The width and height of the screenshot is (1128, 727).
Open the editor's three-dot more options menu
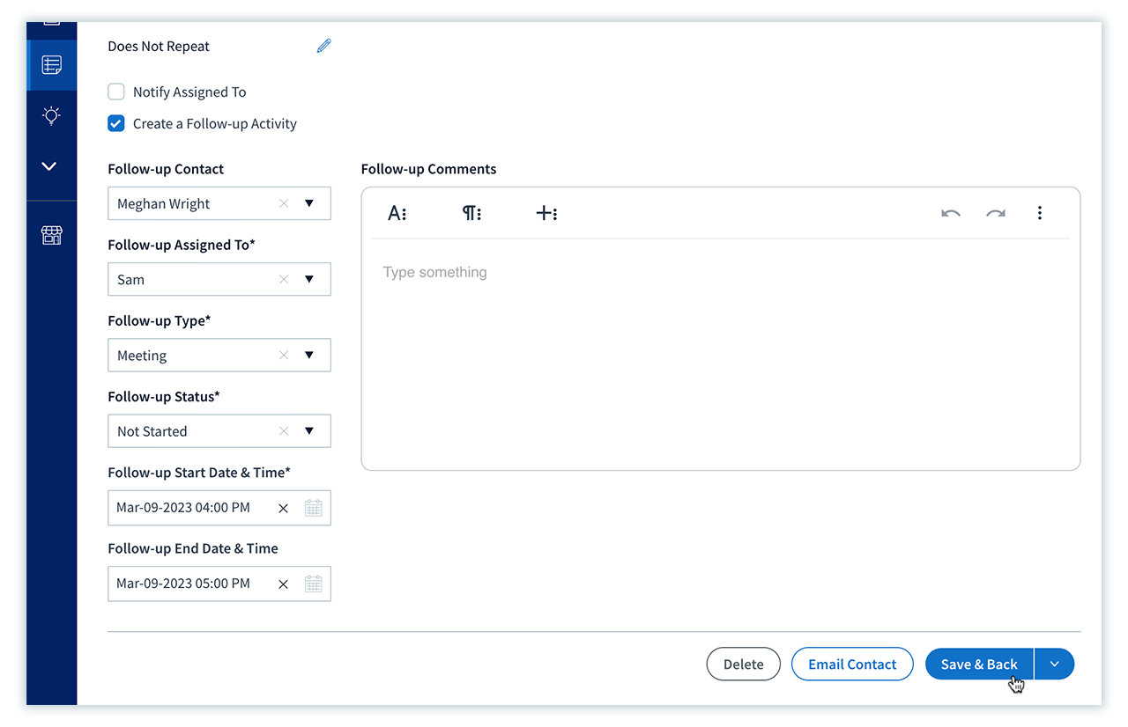1040,213
